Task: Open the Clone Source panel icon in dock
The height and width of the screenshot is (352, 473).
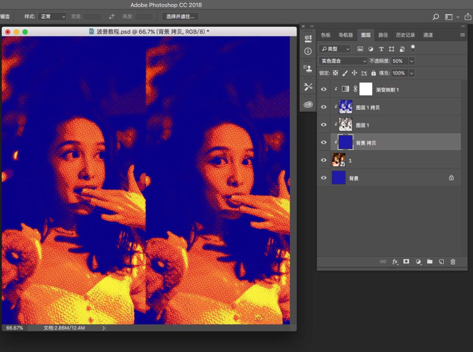Action: click(308, 68)
